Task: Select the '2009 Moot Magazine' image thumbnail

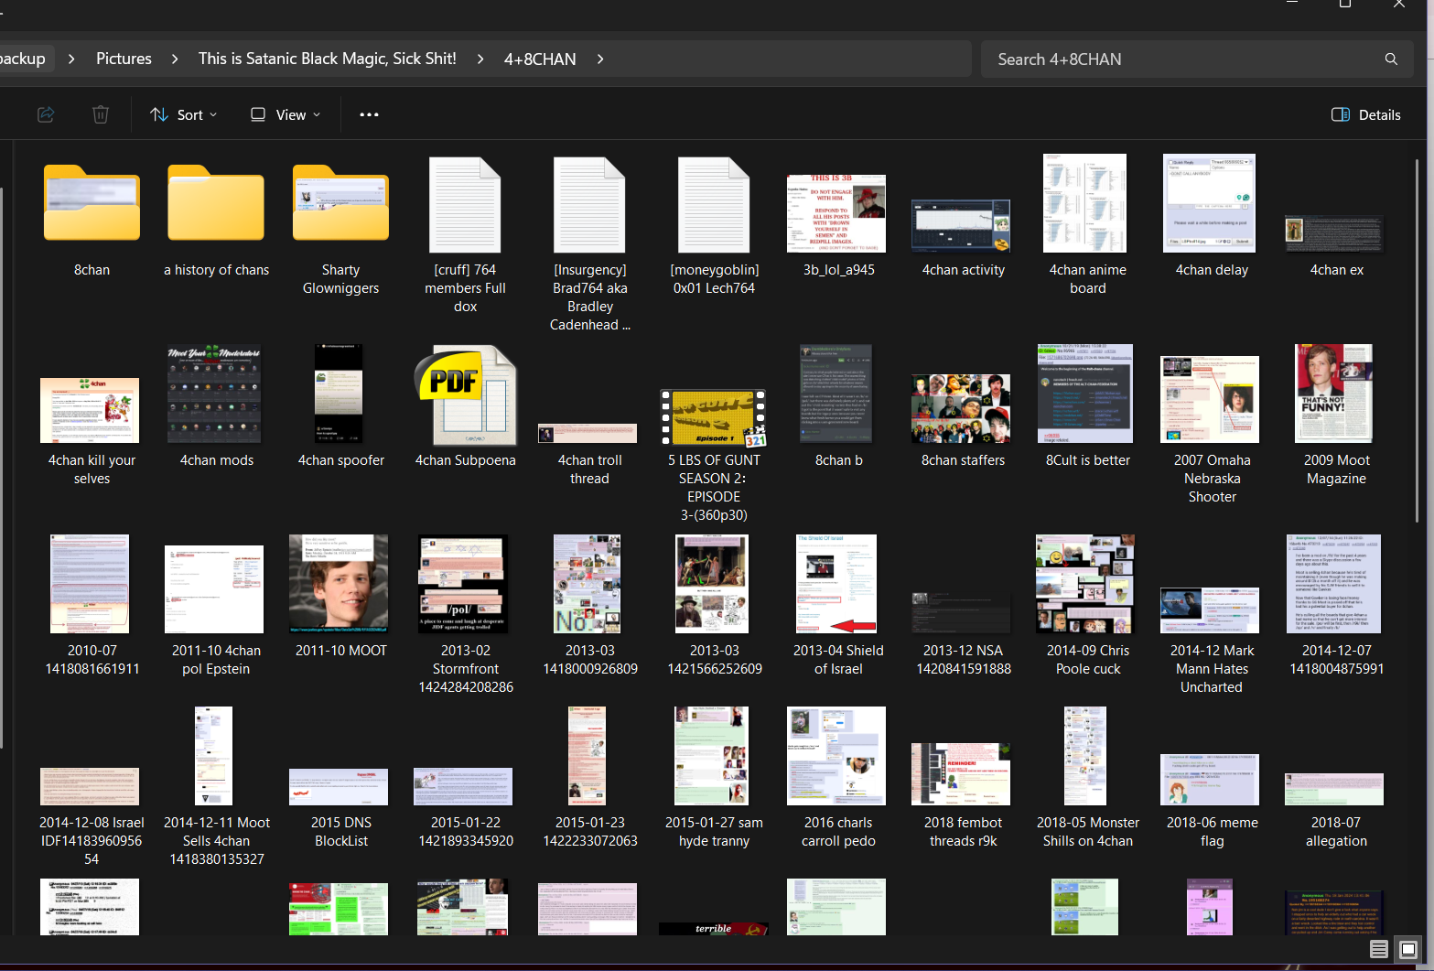Action: 1333,394
